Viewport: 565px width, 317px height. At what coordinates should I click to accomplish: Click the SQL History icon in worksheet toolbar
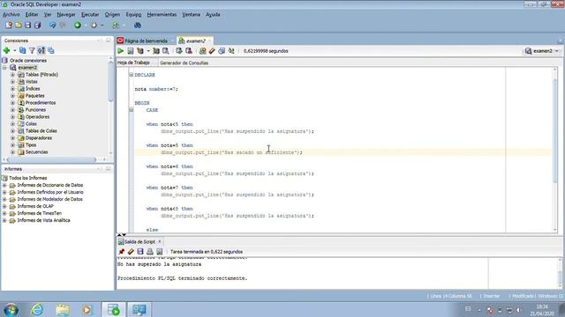(222, 51)
